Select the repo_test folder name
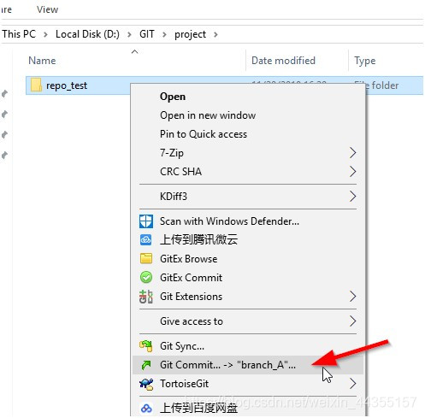425x418 pixels. [x=67, y=85]
